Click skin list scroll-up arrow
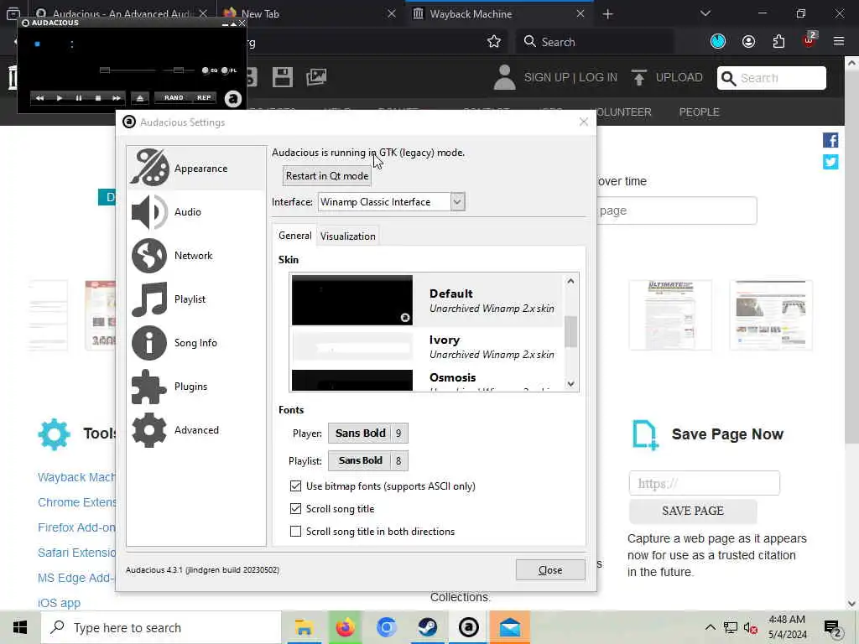Viewport: 859px width, 644px height. (570, 281)
